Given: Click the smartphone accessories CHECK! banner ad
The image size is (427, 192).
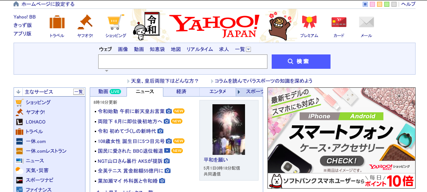Looking at the screenshot, I should click(x=342, y=138).
